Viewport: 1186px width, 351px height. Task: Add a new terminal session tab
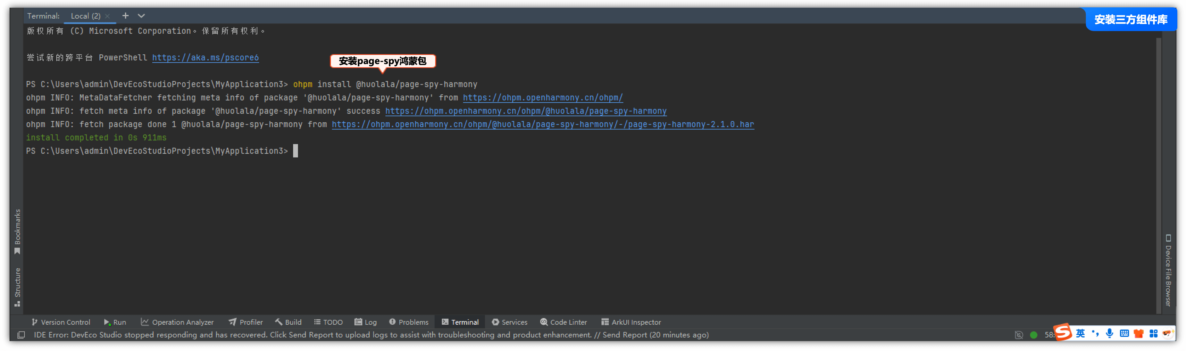tap(125, 16)
